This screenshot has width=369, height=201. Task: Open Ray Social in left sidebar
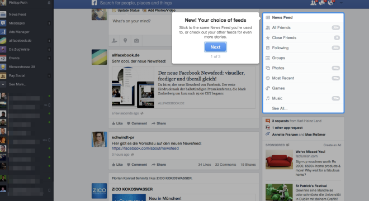17,75
